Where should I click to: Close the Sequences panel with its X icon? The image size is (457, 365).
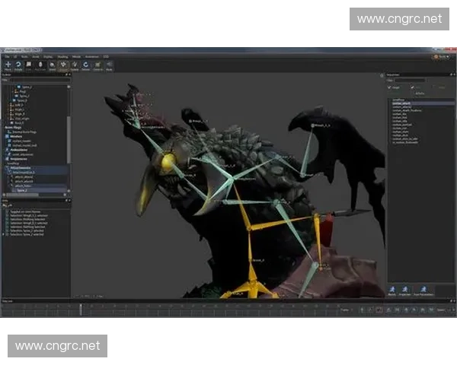pyautogui.click(x=454, y=75)
